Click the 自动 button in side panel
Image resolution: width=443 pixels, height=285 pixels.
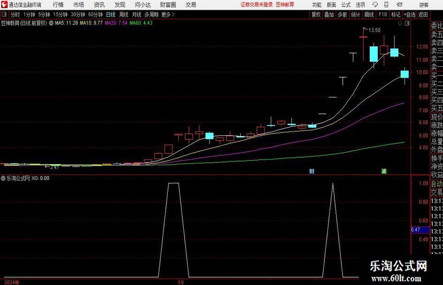point(437,184)
